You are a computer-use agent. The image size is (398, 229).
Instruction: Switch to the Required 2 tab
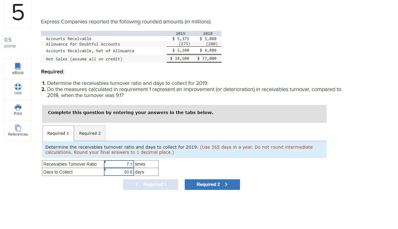click(x=90, y=133)
